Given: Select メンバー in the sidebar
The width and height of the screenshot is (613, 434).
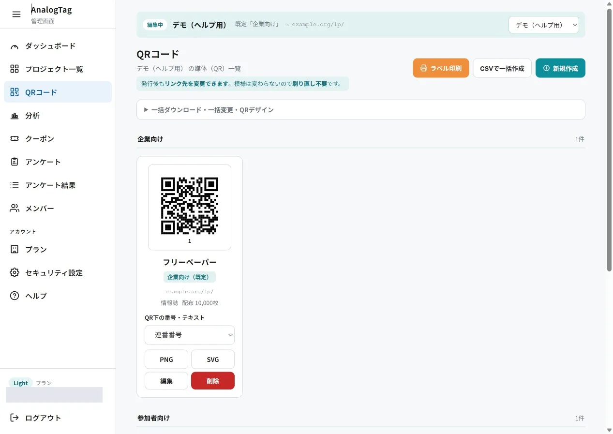Looking at the screenshot, I should (58, 208).
